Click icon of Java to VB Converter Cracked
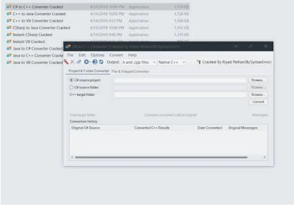Screen dimensions: 294x205 (x=9, y=62)
